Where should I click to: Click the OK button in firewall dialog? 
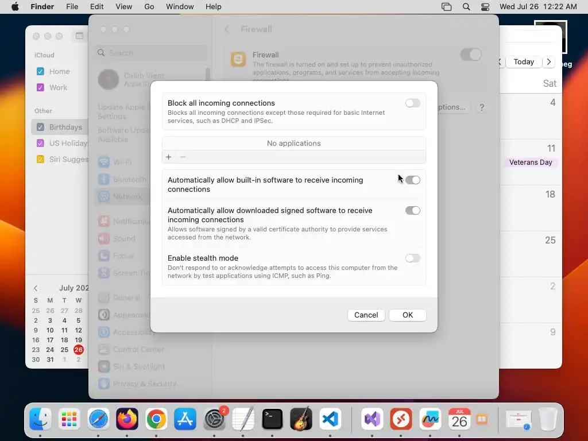408,315
